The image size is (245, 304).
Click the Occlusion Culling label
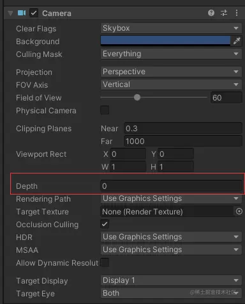[x=47, y=225]
